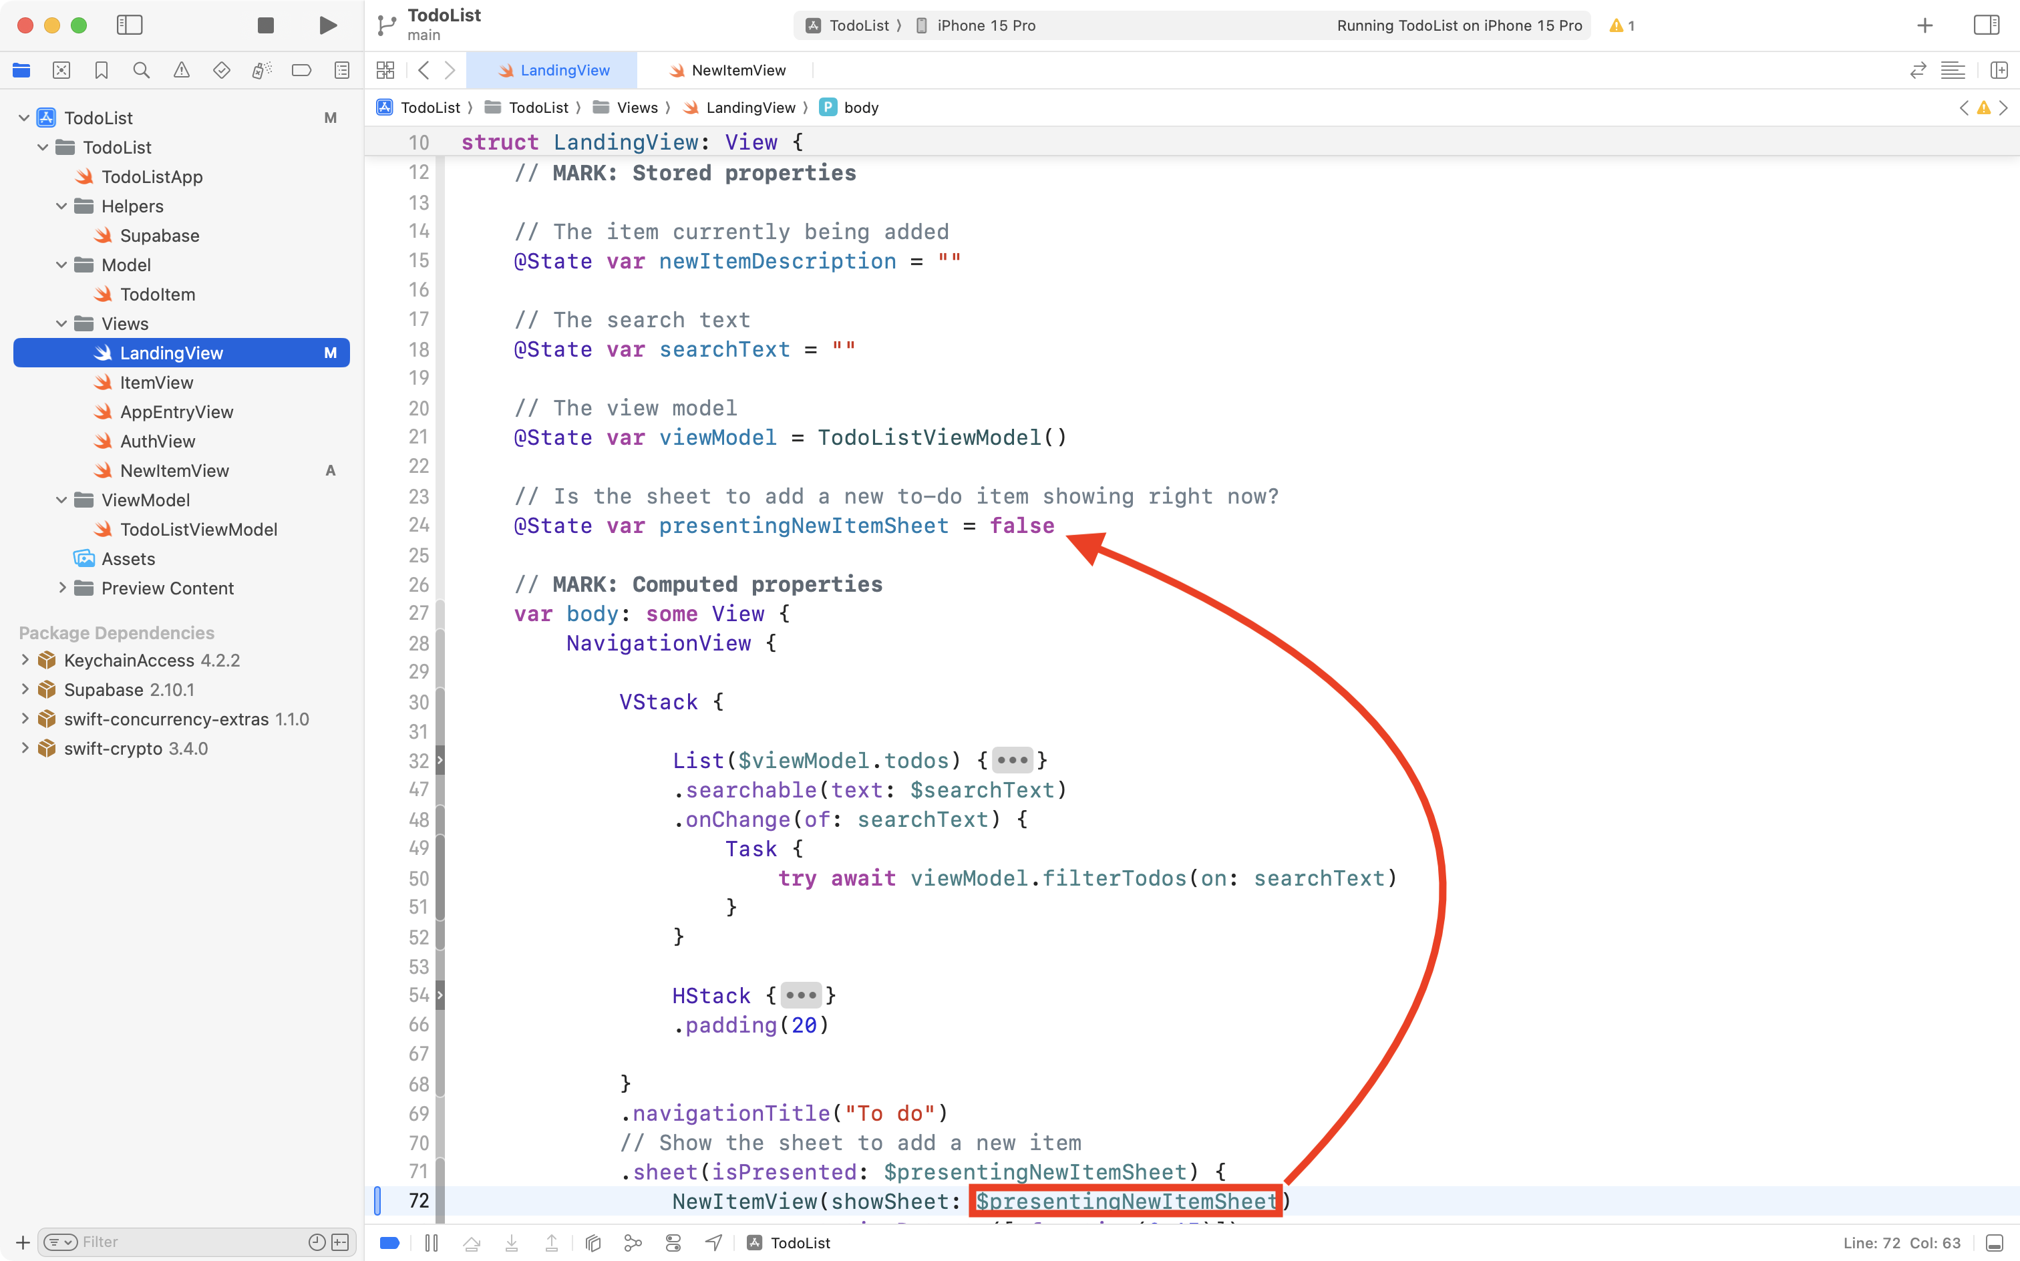Click the Simulate Location icon in debug bar
This screenshot has width=2020, height=1261.
pyautogui.click(x=713, y=1242)
